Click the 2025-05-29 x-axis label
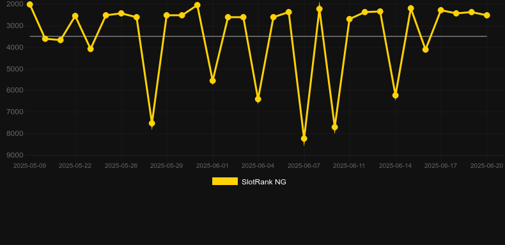Viewport: 505px width, 245px height. coord(166,166)
